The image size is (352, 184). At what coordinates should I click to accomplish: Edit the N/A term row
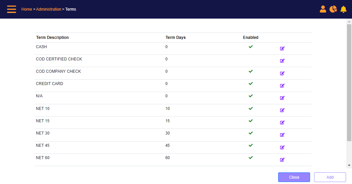click(x=282, y=98)
